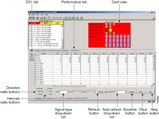The height and width of the screenshot is (119, 159).
Task: Click the performance table horizontal scrollbar
Action: point(103,86)
